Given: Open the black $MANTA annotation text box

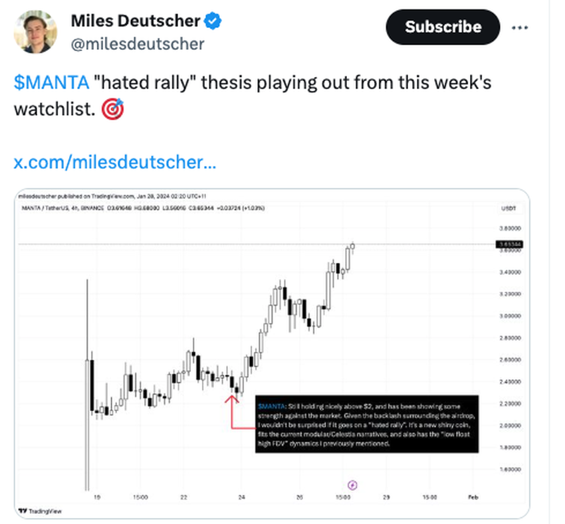Looking at the screenshot, I should tap(367, 424).
